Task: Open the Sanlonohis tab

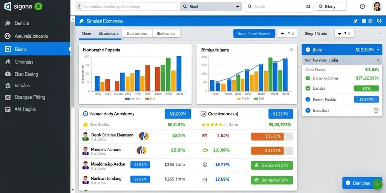Action: pos(137,34)
